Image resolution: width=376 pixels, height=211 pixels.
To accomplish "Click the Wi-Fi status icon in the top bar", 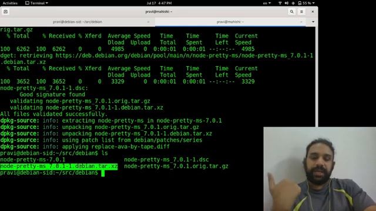I will click(280, 3).
